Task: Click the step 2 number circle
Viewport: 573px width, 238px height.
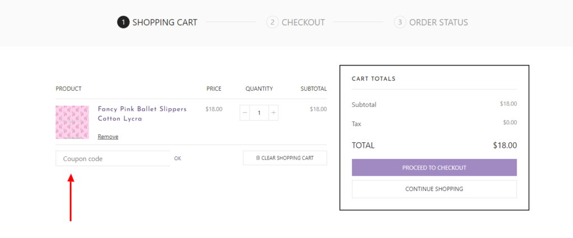Action: click(273, 22)
